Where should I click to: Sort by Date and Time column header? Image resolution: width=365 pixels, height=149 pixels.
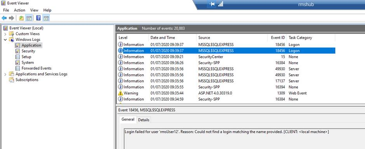(172, 37)
